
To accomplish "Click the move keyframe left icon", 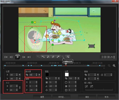I will click(x=58, y=57).
